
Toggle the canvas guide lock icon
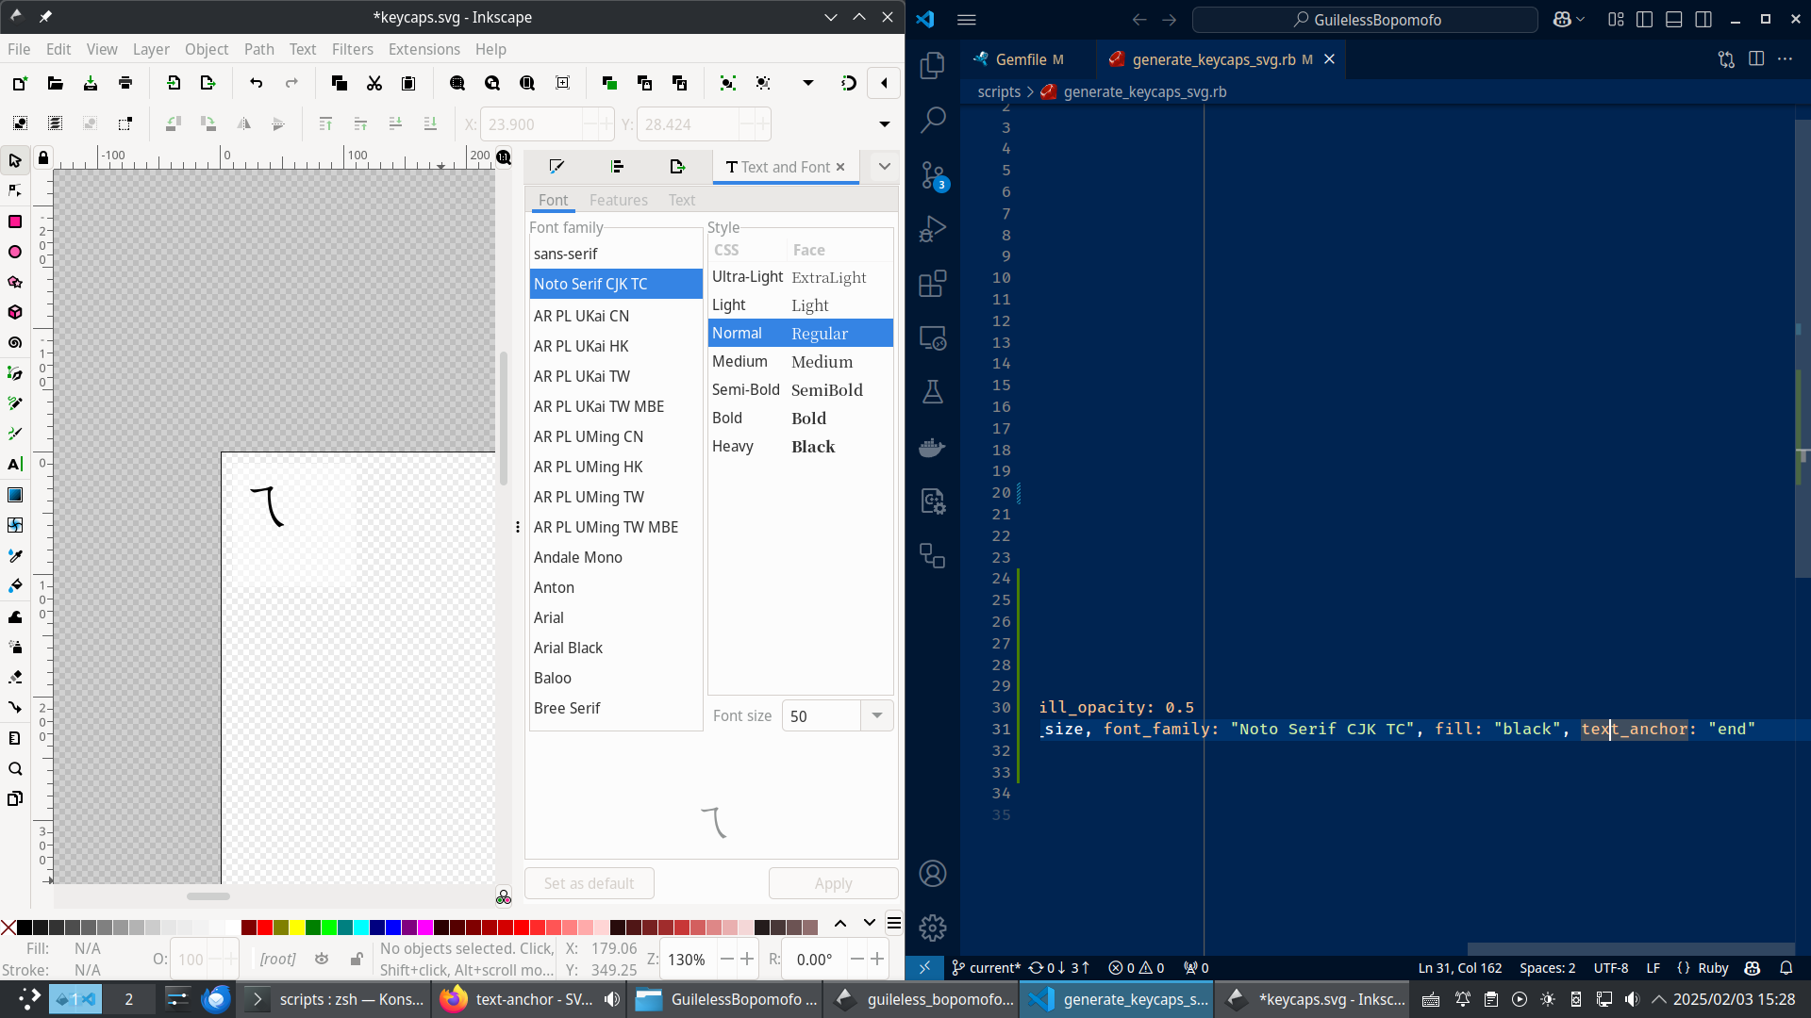coord(43,157)
